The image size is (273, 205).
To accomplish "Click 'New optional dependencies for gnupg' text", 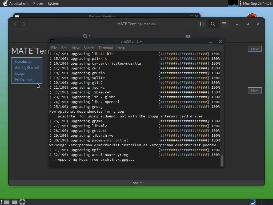I will click(x=87, y=111).
